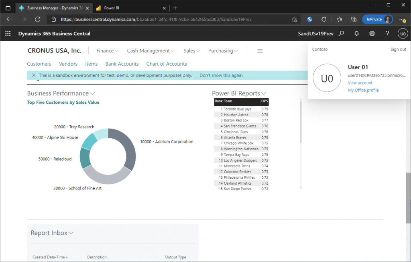Click Top Five Customers by Sales Value title
This screenshot has width=411, height=262.
pyautogui.click(x=63, y=102)
